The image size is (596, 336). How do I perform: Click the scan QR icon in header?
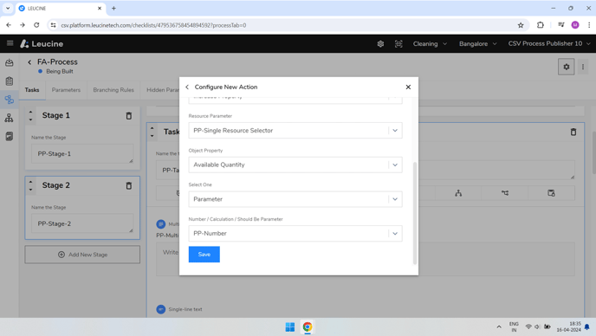[x=398, y=43]
